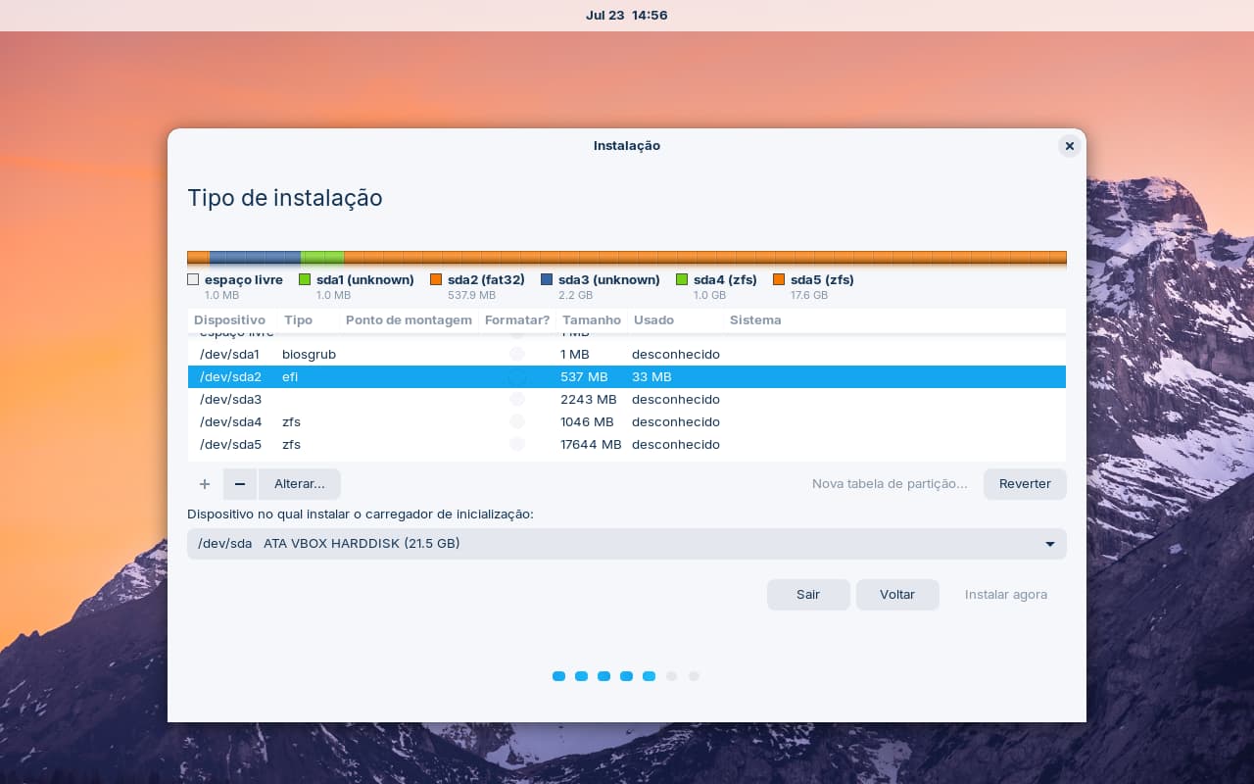Click the Voltar button

pos(896,595)
